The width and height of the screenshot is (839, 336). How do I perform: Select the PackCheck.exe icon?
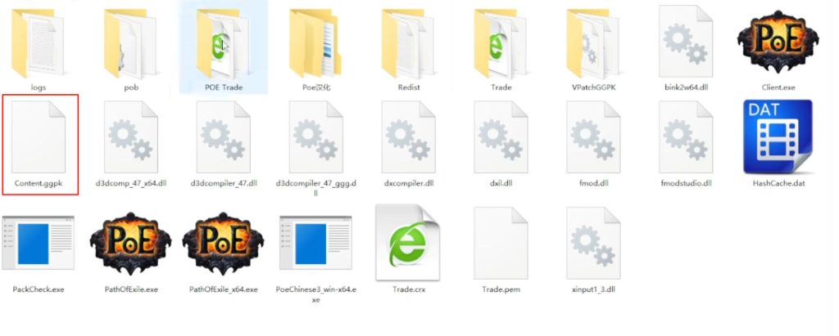pyautogui.click(x=38, y=243)
